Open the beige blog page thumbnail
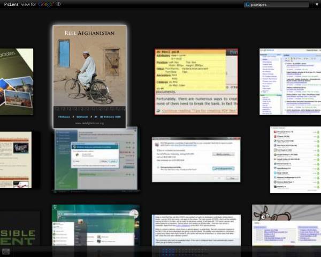Viewport: 321px width, 257px height. (16, 160)
